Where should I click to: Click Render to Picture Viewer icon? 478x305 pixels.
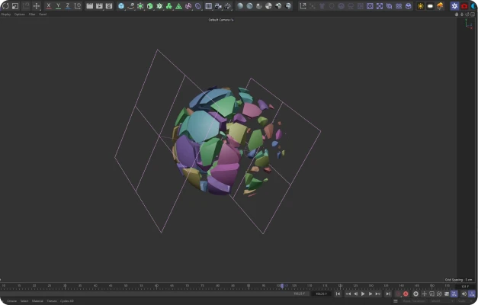99,6
